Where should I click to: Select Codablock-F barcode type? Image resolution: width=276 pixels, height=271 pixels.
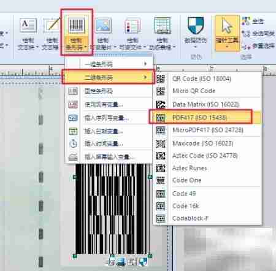pyautogui.click(x=208, y=218)
